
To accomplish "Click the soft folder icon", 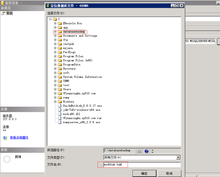I will (60, 73).
